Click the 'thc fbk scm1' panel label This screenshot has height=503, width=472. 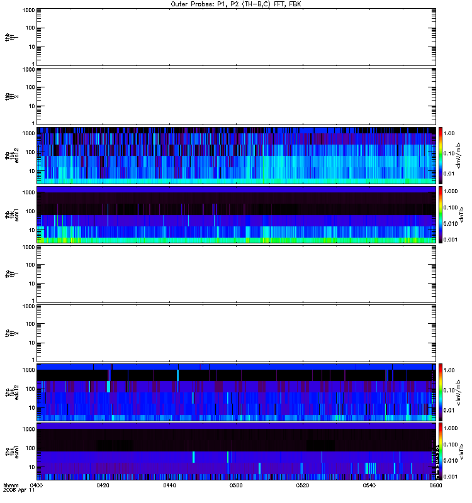(x=11, y=451)
